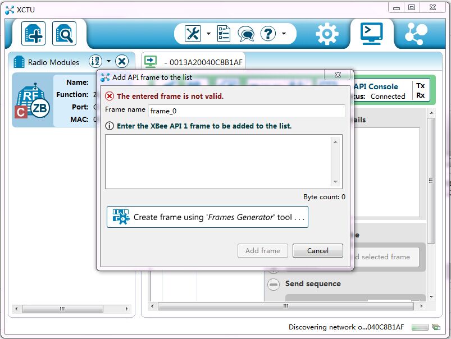The height and width of the screenshot is (339, 451).
Task: Click the Discover radio modules icon
Action: [64, 33]
